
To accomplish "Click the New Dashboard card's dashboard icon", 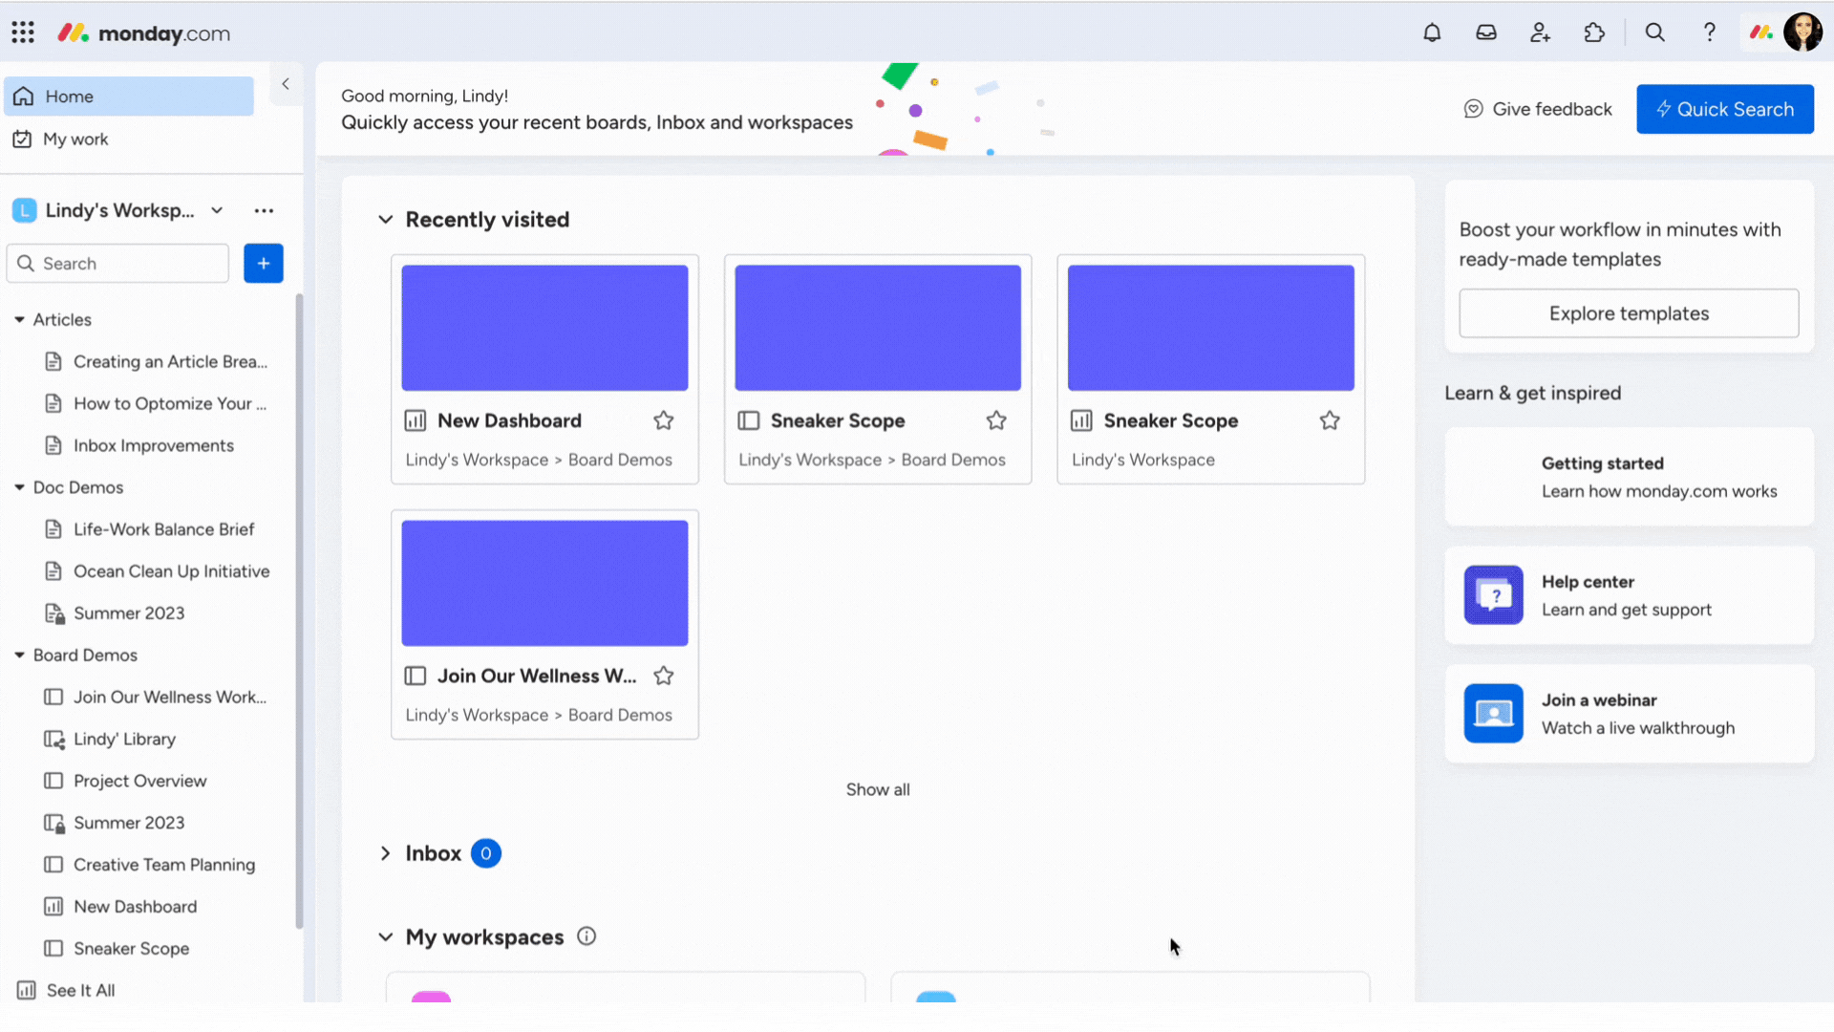I will pos(416,420).
